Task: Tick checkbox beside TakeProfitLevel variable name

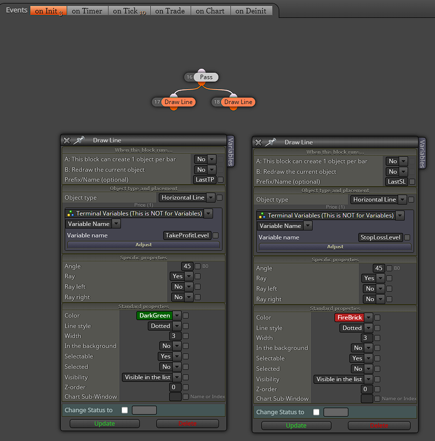Action: pyautogui.click(x=216, y=235)
